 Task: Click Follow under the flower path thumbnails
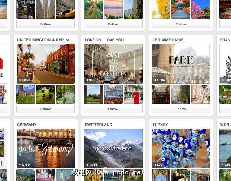pos(113,24)
